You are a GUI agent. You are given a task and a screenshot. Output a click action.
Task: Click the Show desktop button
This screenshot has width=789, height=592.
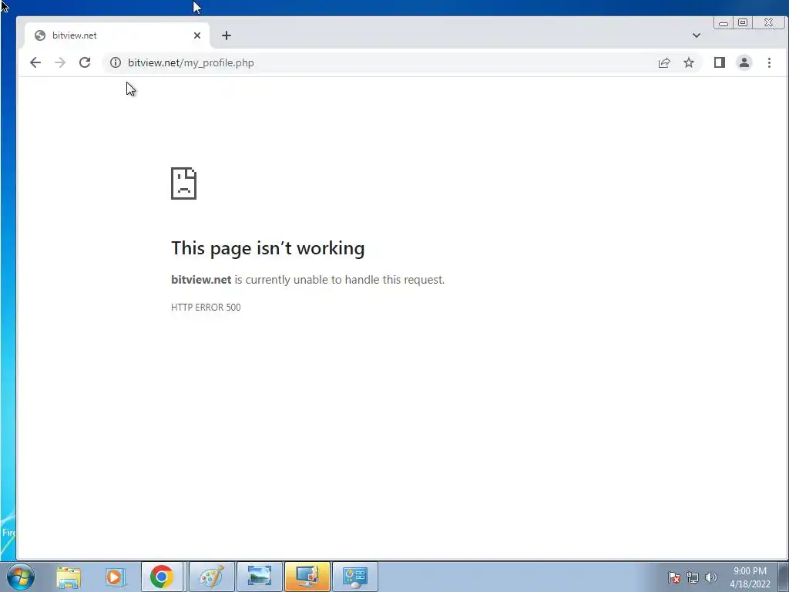tap(784, 577)
